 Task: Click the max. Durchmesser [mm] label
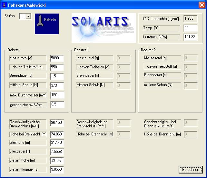28,95
